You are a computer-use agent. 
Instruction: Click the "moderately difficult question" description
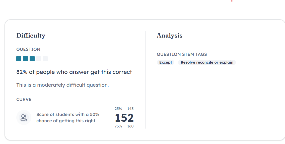click(x=62, y=85)
